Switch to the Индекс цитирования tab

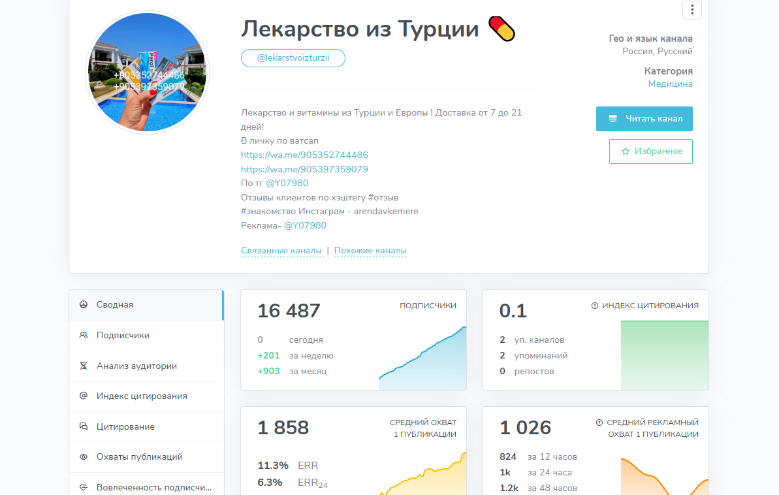pos(137,396)
